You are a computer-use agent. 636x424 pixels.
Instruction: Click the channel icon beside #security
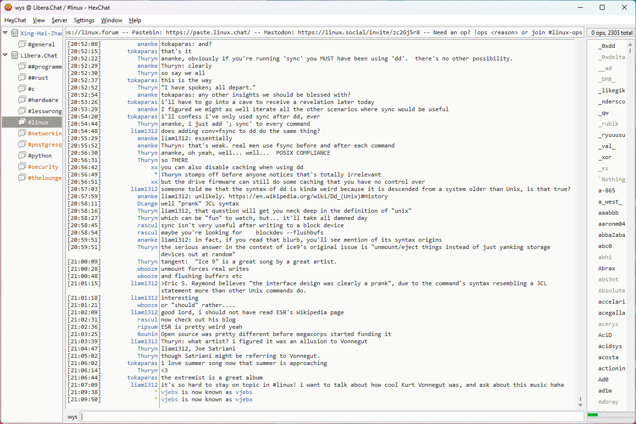[x=22, y=167]
